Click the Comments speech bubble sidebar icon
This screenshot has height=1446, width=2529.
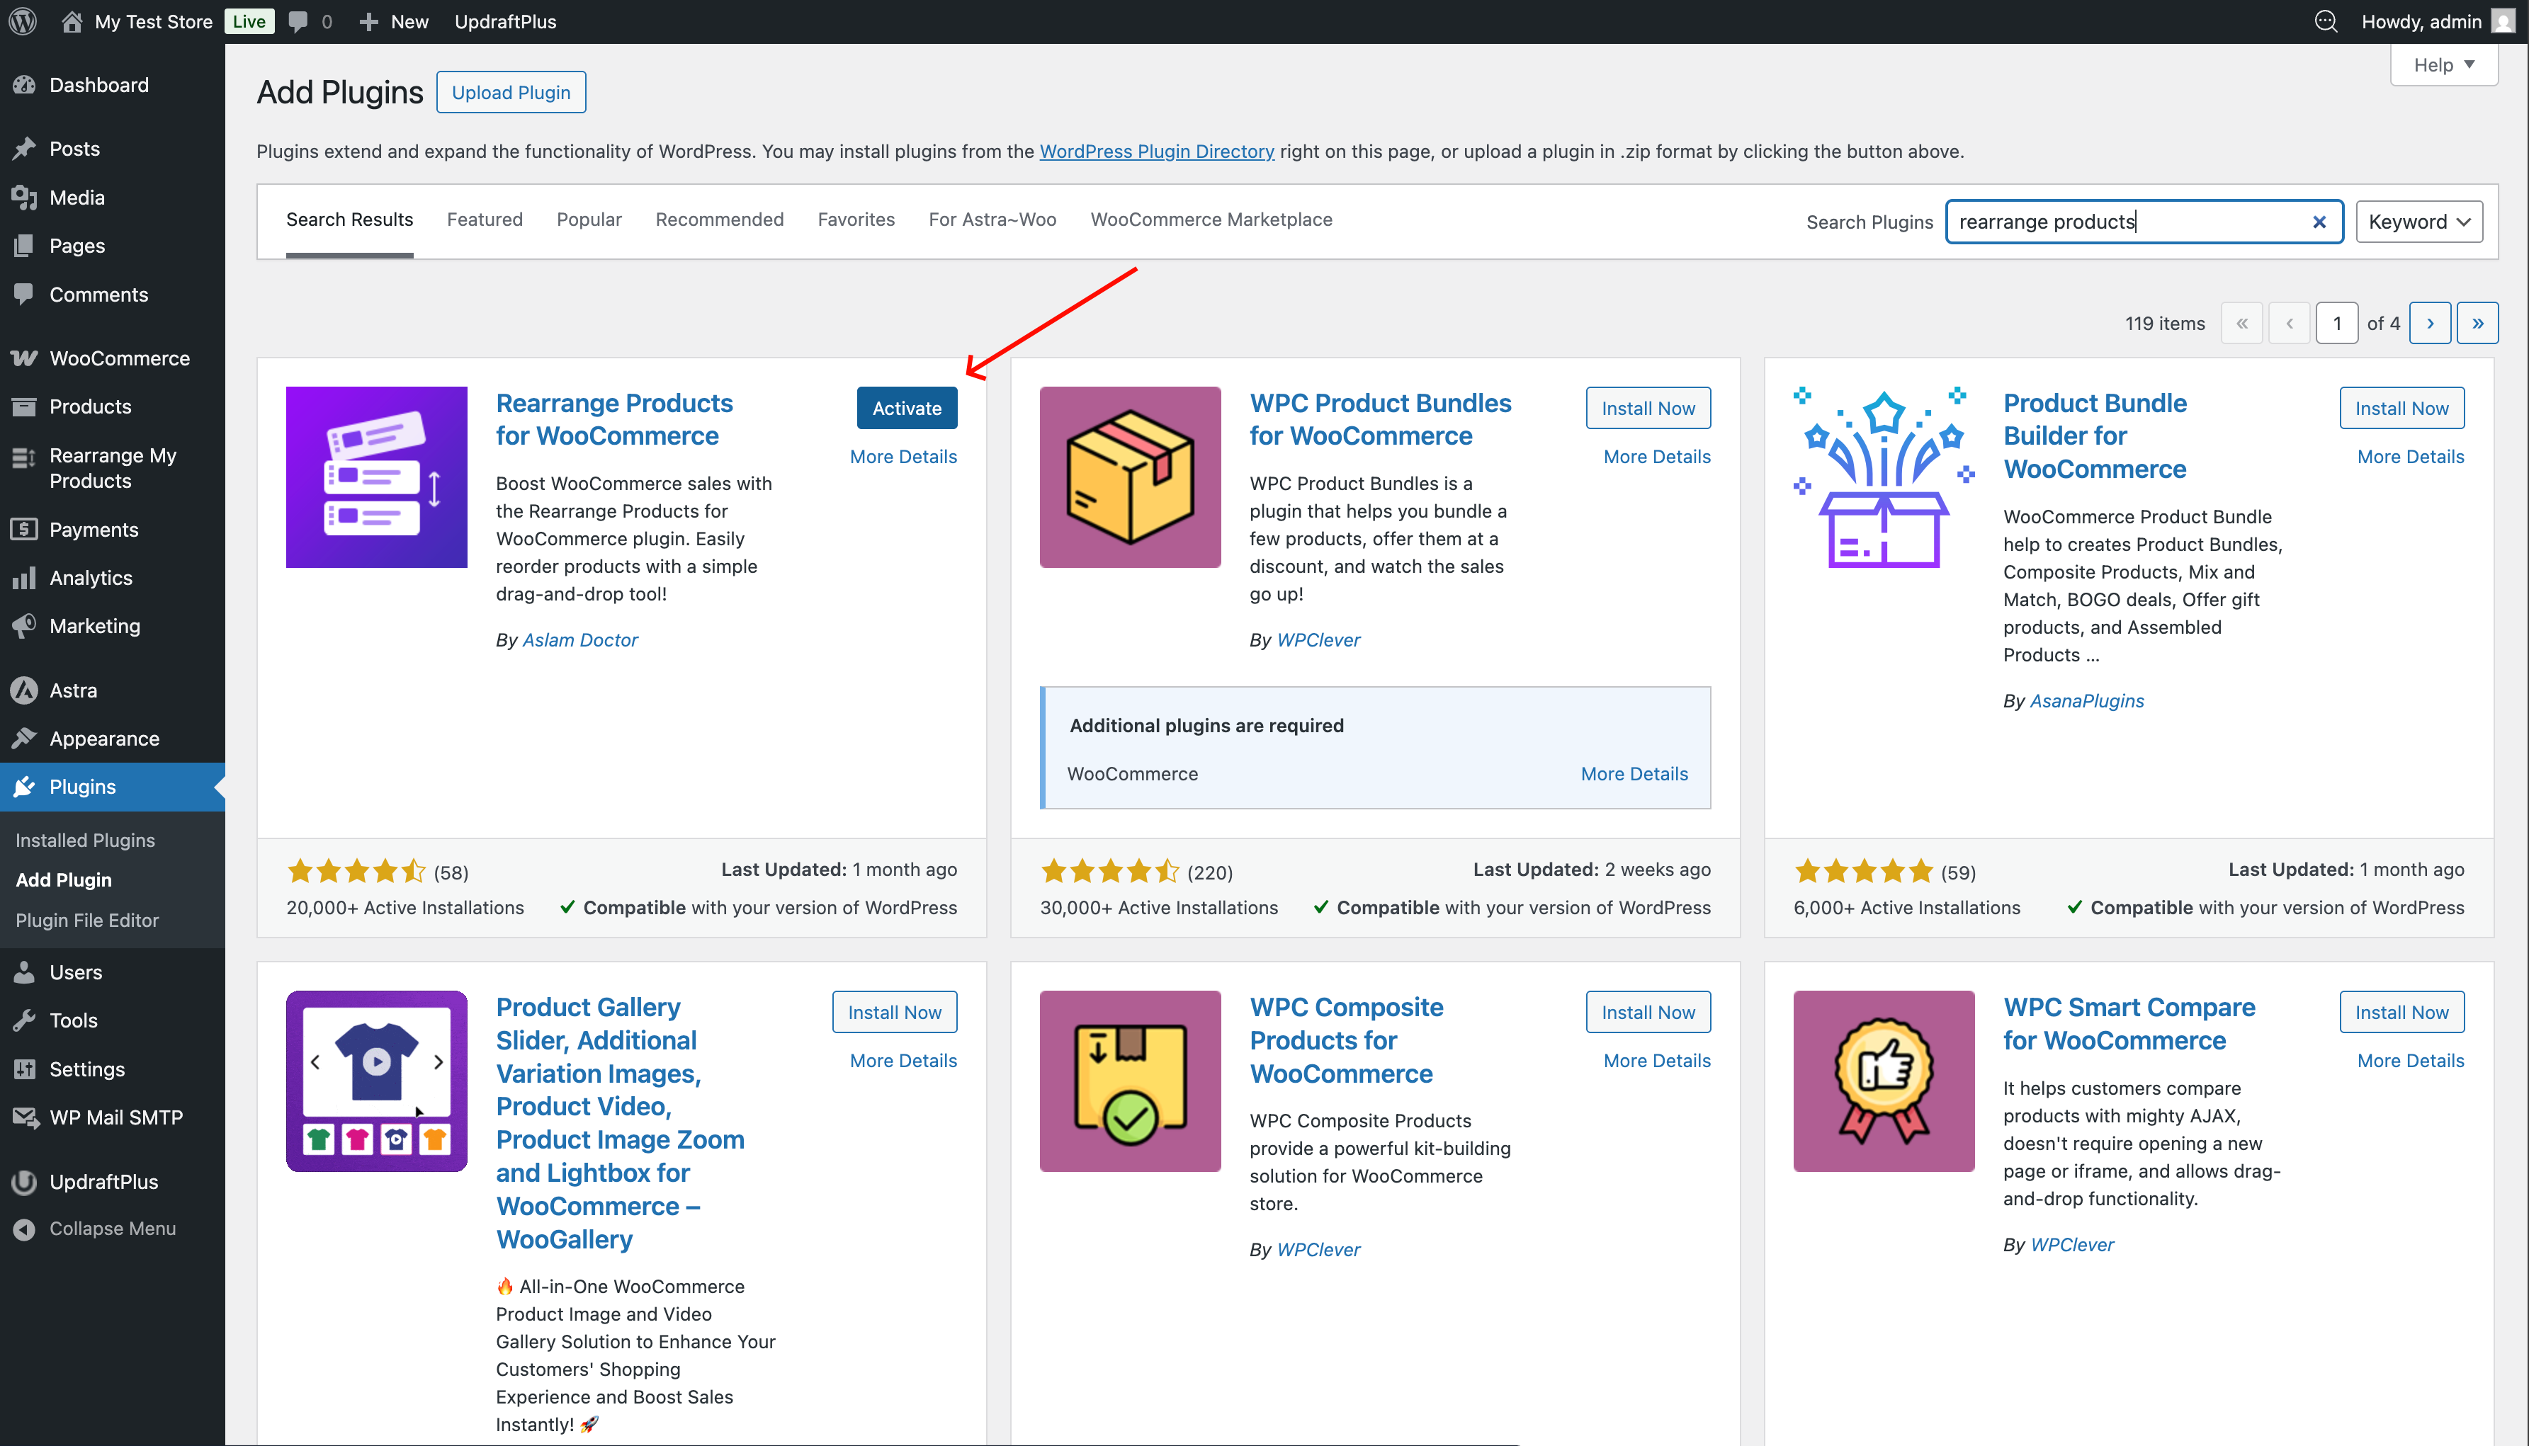(25, 295)
